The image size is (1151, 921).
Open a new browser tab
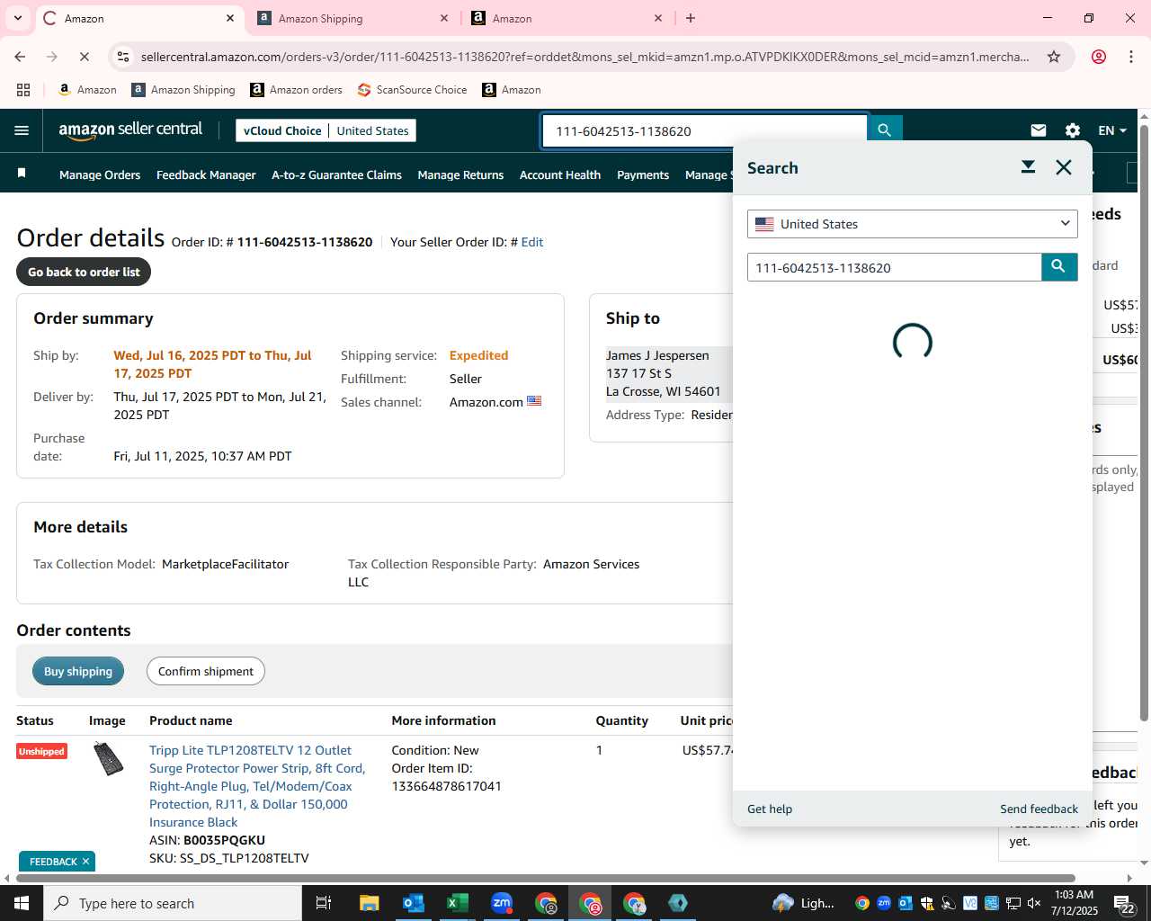click(691, 18)
